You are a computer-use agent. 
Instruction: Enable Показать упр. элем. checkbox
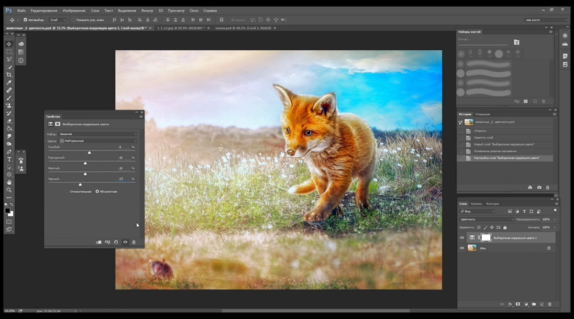[x=74, y=20]
